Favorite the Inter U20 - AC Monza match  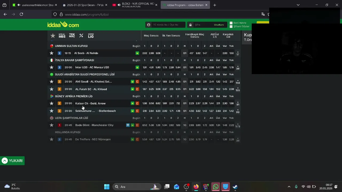pyautogui.click(x=52, y=67)
